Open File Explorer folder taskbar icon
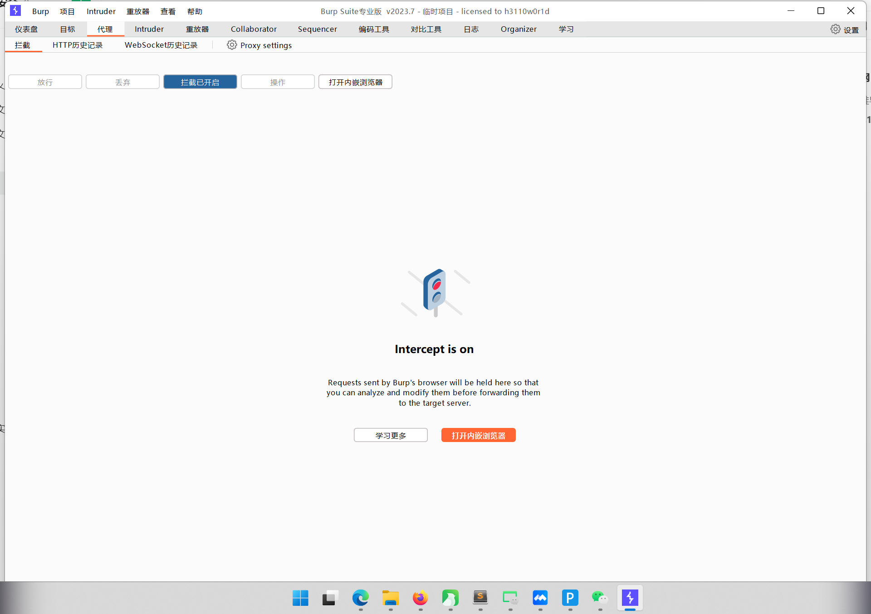 tap(390, 598)
